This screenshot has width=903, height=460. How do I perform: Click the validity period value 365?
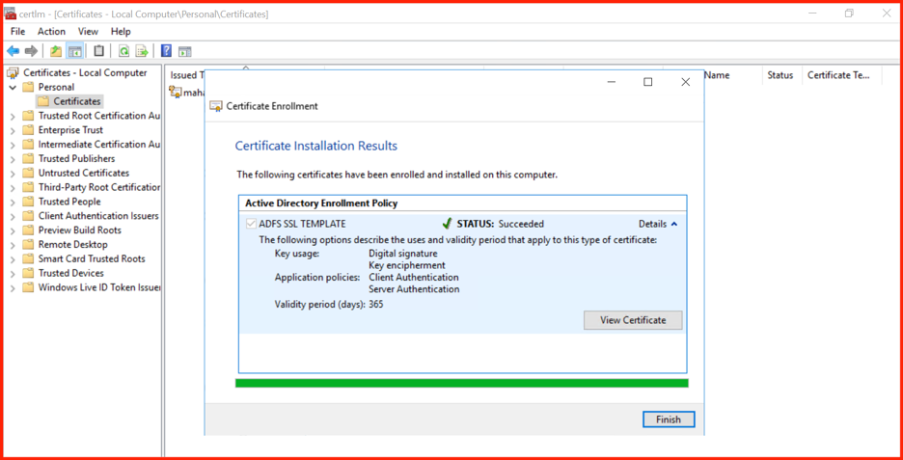tap(376, 304)
